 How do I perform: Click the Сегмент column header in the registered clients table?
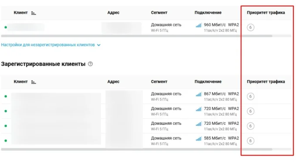tap(159, 82)
